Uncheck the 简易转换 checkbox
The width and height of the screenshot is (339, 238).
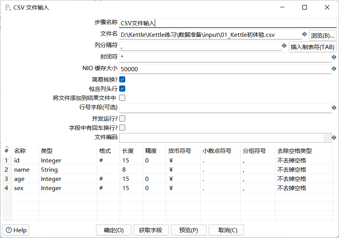point(123,79)
